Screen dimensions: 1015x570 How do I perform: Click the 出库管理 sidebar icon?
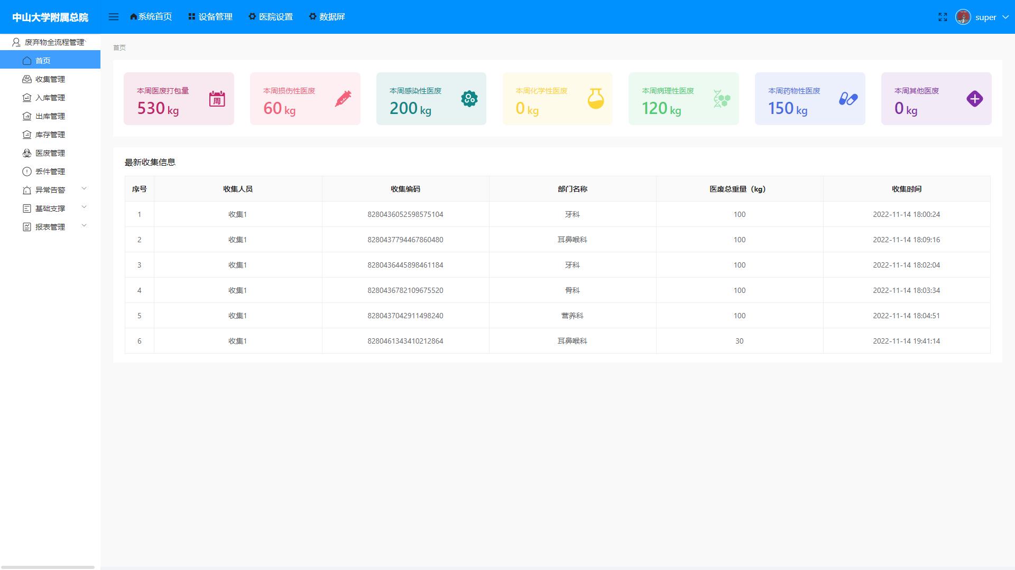click(27, 116)
